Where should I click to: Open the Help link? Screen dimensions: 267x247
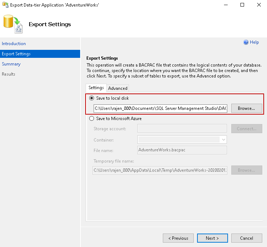(x=254, y=42)
